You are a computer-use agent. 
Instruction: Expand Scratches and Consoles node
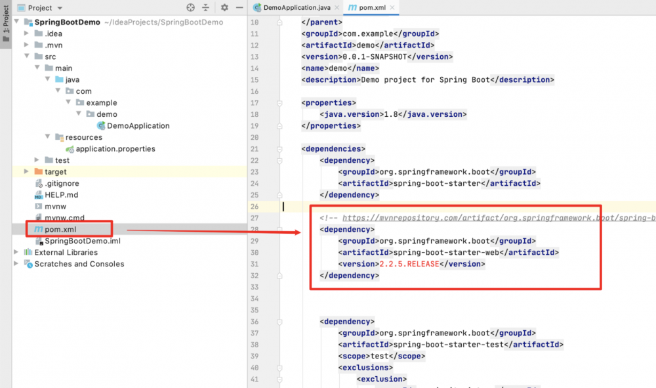click(x=16, y=264)
